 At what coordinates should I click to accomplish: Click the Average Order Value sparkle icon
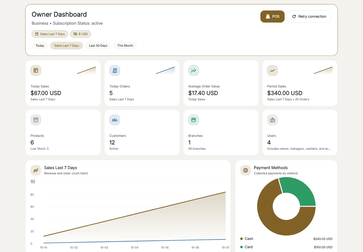point(194,71)
